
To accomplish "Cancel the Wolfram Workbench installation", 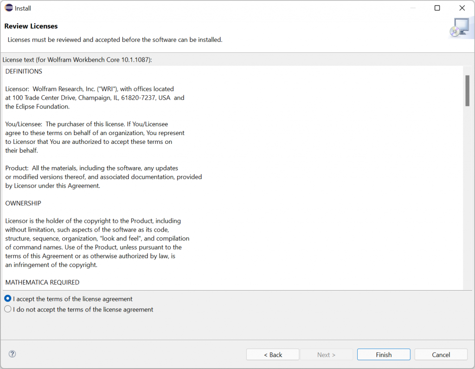I will pos(441,354).
